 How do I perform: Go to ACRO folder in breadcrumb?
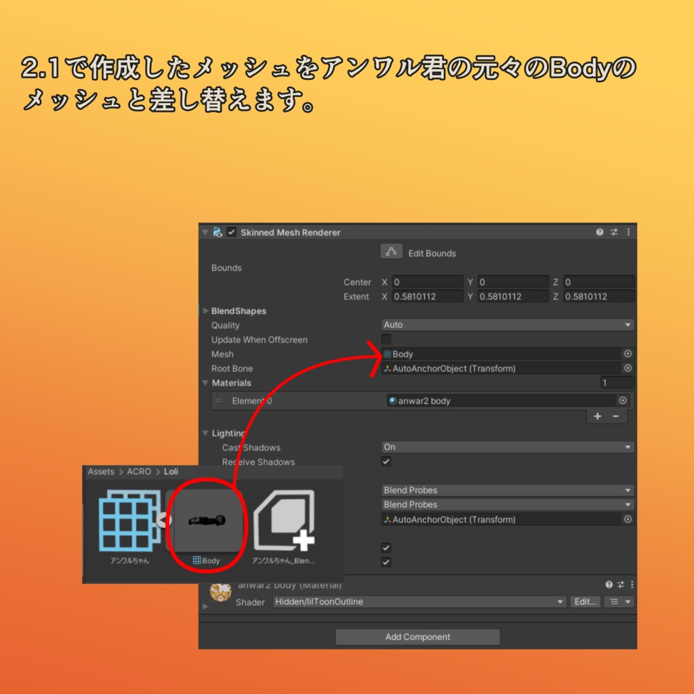(139, 472)
